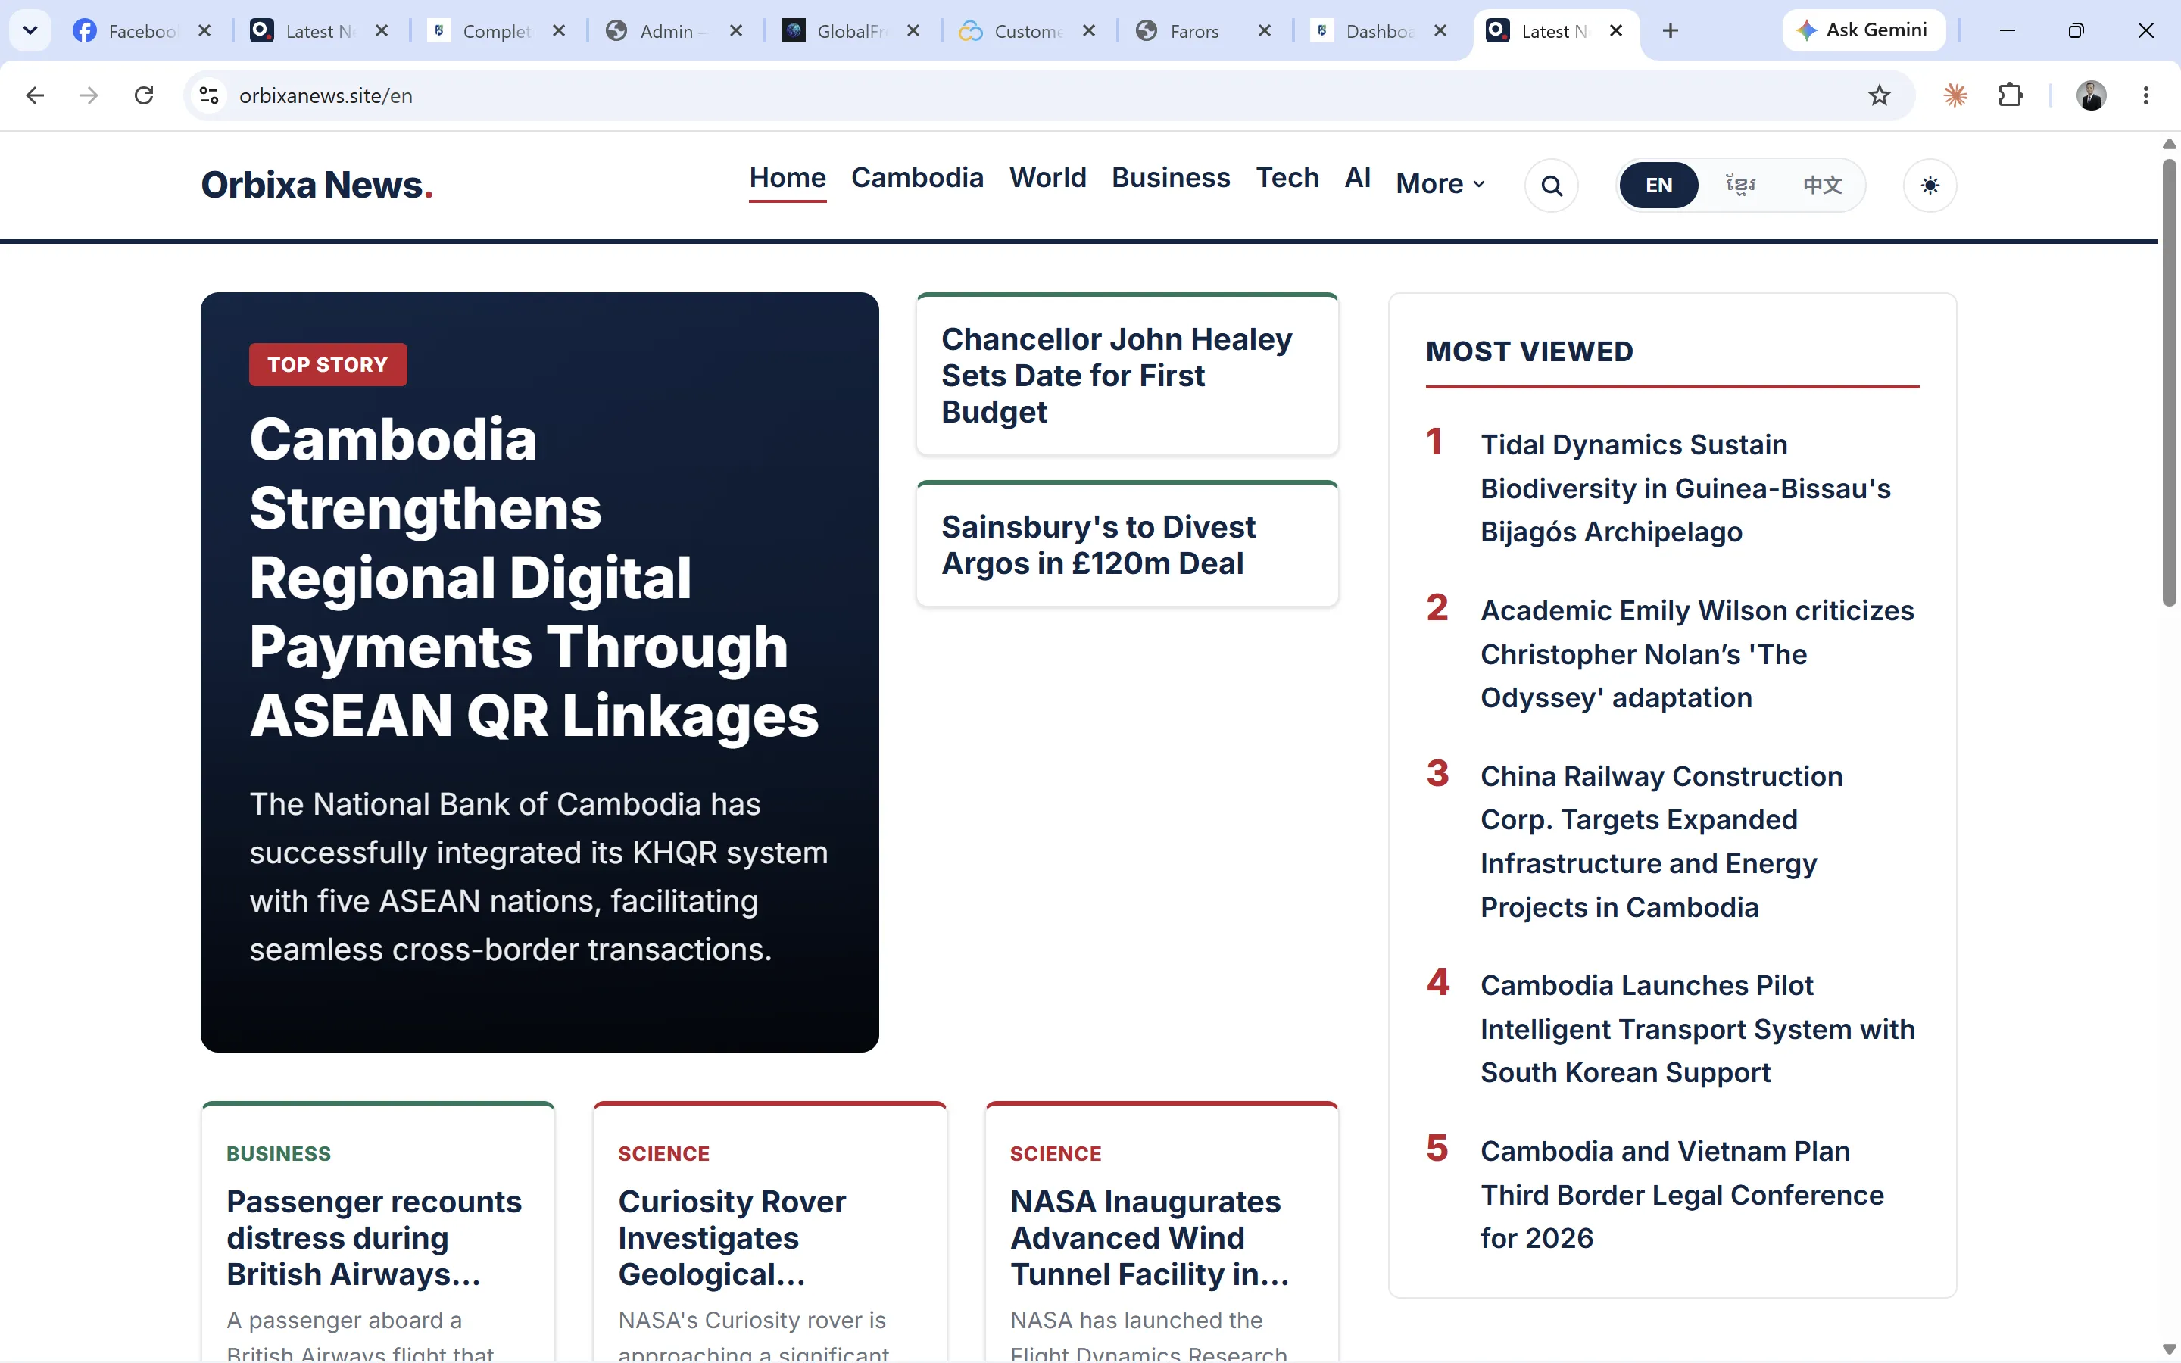Open the Tech nav section
This screenshot has width=2181, height=1363.
(x=1287, y=179)
